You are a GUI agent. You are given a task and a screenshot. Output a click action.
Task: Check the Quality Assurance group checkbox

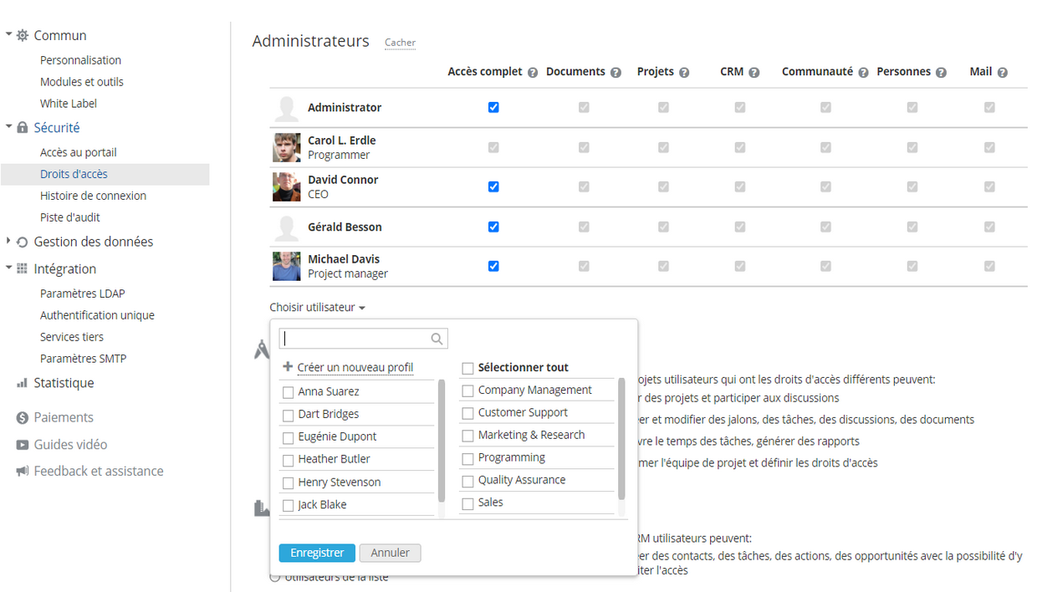(x=468, y=481)
